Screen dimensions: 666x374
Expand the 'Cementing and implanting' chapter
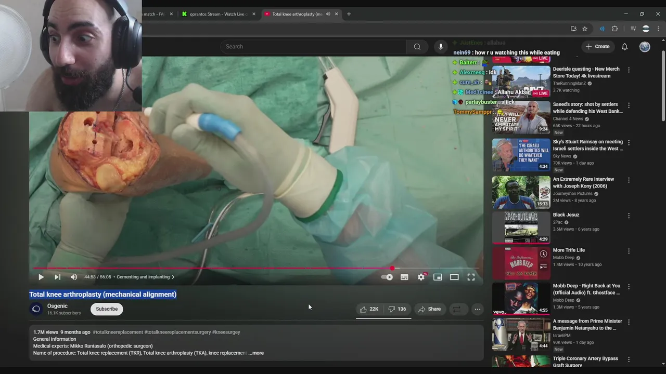coord(146,277)
